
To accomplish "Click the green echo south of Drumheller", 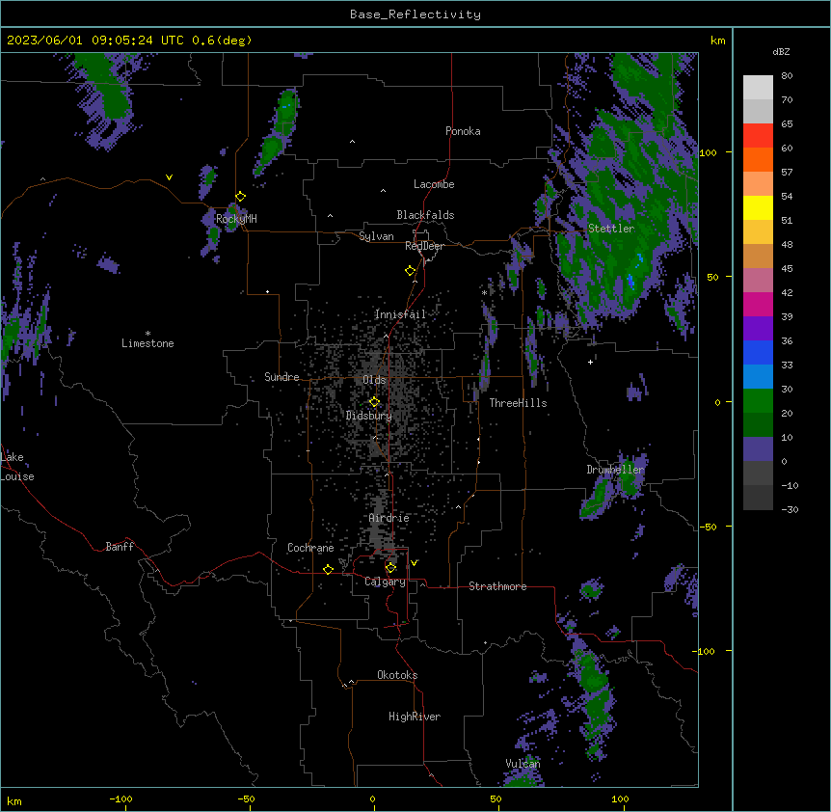I will tap(598, 497).
